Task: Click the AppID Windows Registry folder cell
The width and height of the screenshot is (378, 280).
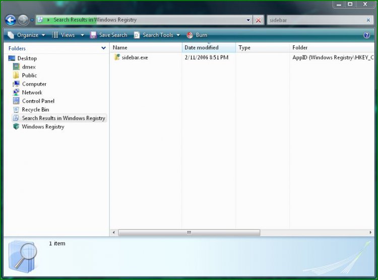Action: [x=333, y=57]
